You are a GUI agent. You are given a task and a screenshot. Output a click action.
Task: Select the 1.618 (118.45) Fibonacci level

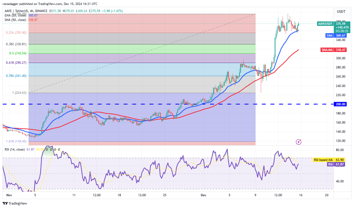[15, 141]
